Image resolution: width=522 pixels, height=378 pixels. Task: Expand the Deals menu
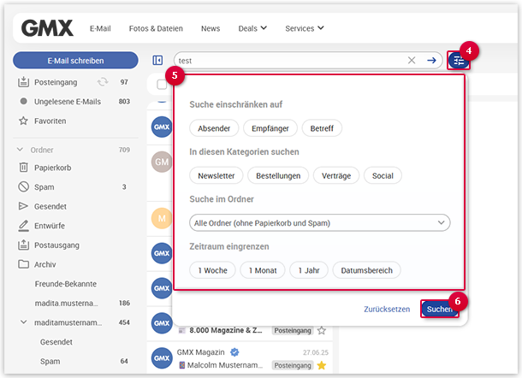[x=252, y=28]
